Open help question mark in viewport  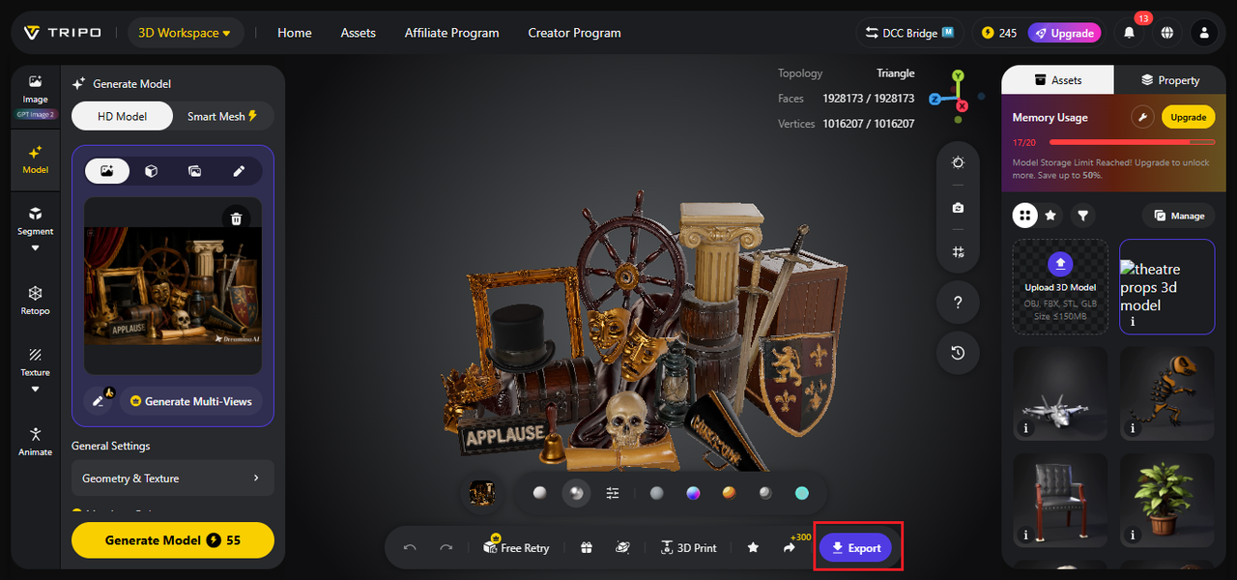tap(958, 303)
